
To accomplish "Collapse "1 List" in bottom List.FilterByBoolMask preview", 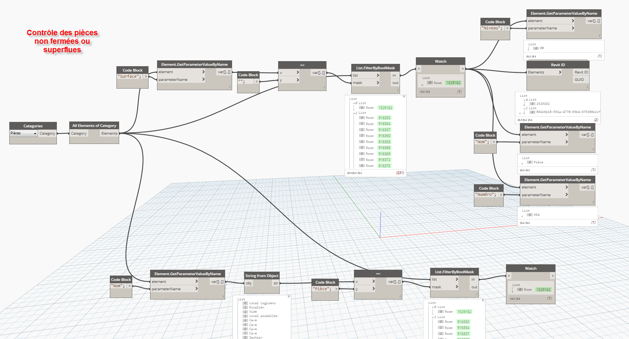I will click(x=434, y=317).
